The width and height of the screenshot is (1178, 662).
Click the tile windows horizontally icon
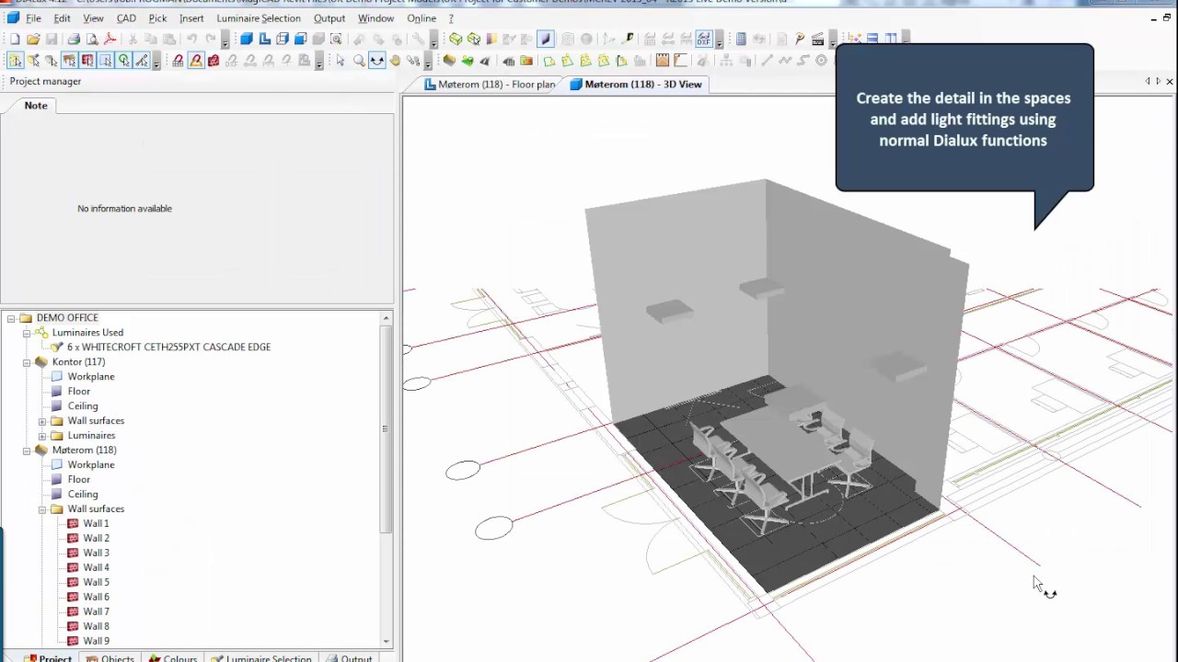(872, 39)
